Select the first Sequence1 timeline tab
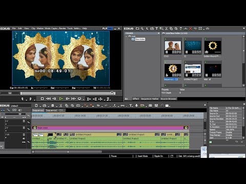This screenshot has height=184, width=246. tap(38, 110)
